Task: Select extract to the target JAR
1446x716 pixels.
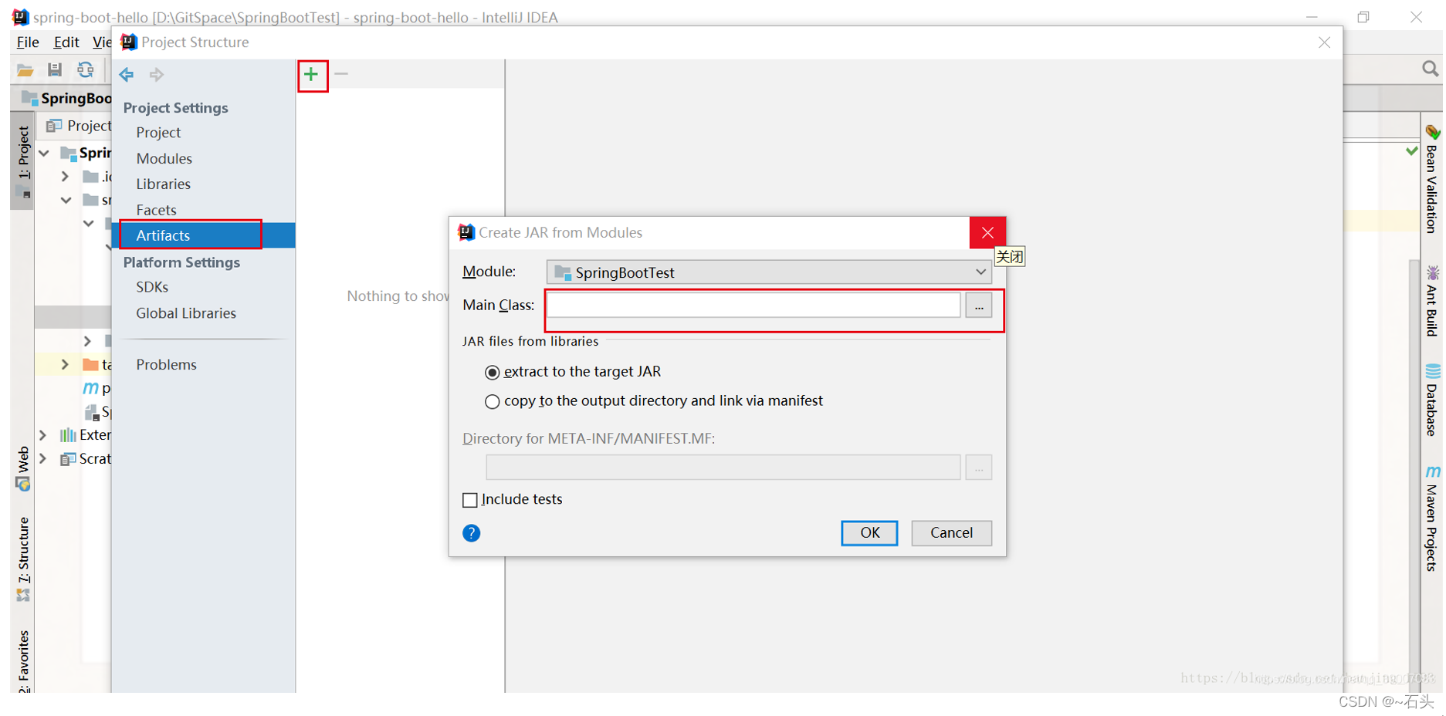Action: click(x=573, y=372)
